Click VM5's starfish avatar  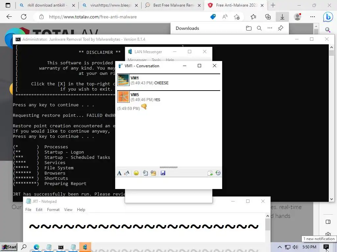(x=123, y=96)
